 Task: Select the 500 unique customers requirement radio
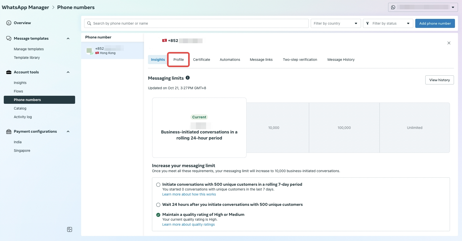(x=158, y=185)
